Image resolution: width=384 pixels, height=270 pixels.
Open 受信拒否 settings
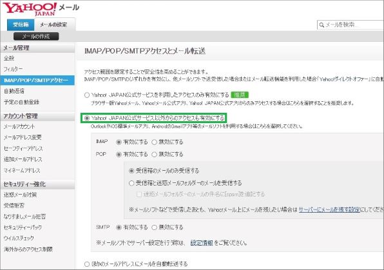click(x=14, y=206)
